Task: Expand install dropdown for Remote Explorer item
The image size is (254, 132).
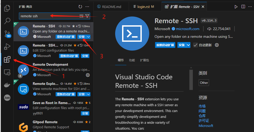Action: (x=88, y=94)
